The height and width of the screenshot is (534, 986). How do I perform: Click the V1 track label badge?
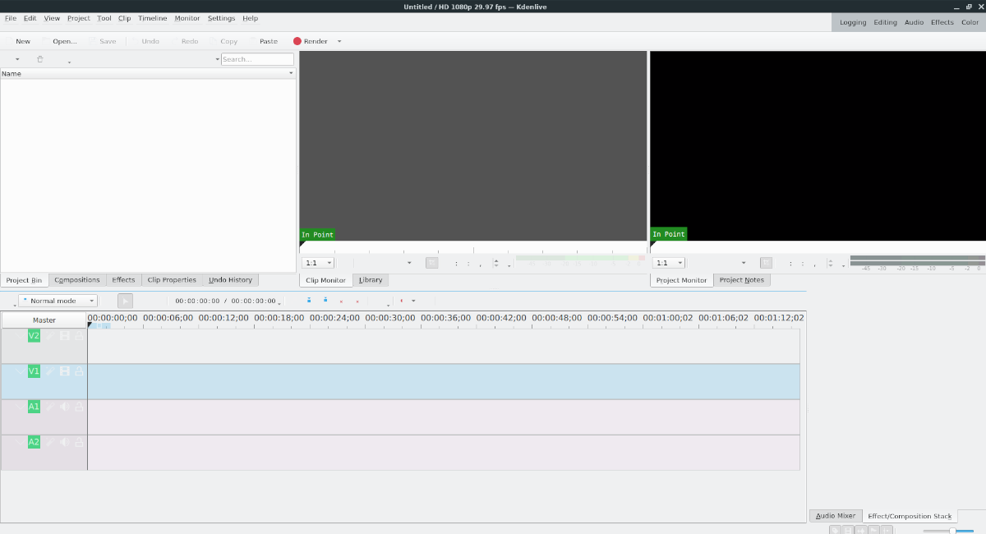tap(34, 371)
